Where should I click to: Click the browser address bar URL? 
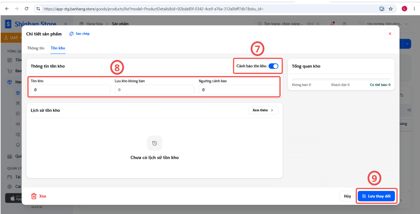[x=154, y=9]
